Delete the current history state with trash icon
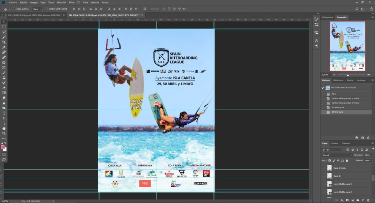This screenshot has width=375, height=203. (368, 138)
